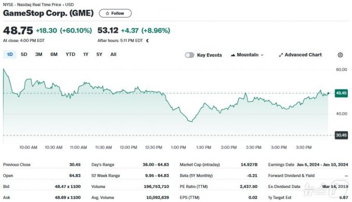Open the Advanced Chart link
Screen dimensions: 352x202
(300, 55)
